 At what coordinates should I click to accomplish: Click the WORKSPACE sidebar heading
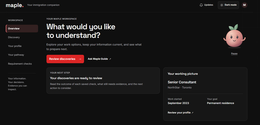pyautogui.click(x=15, y=20)
